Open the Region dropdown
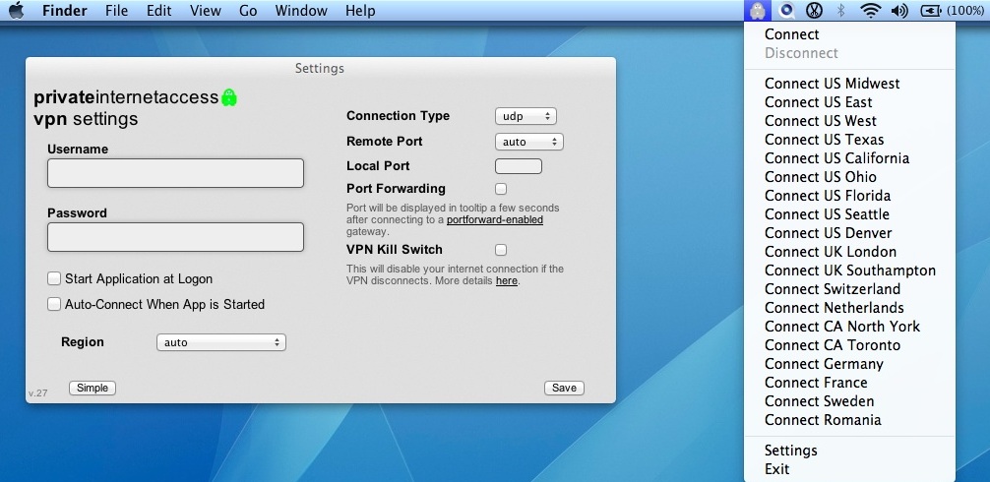The width and height of the screenshot is (990, 482). (x=220, y=342)
